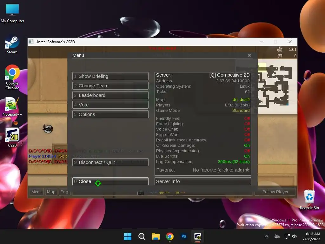The width and height of the screenshot is (325, 244).
Task: Open the Windows Start menu
Action: (x=128, y=236)
